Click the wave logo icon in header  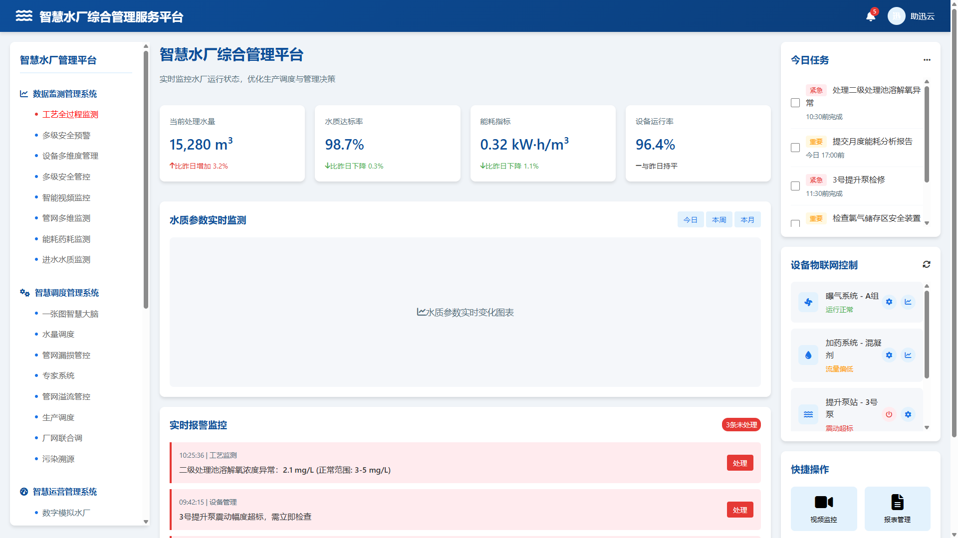point(24,16)
